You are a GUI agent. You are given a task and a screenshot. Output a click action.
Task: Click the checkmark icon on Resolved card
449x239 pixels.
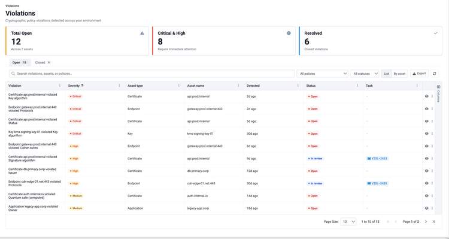coord(436,33)
